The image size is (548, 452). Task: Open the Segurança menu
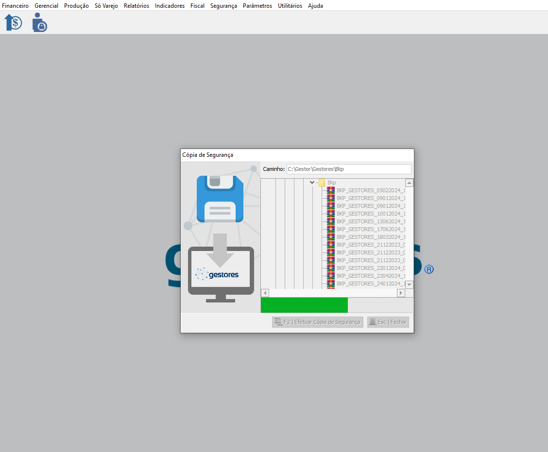pyautogui.click(x=223, y=6)
